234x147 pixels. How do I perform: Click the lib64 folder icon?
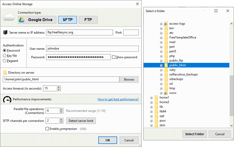(x=157, y=111)
